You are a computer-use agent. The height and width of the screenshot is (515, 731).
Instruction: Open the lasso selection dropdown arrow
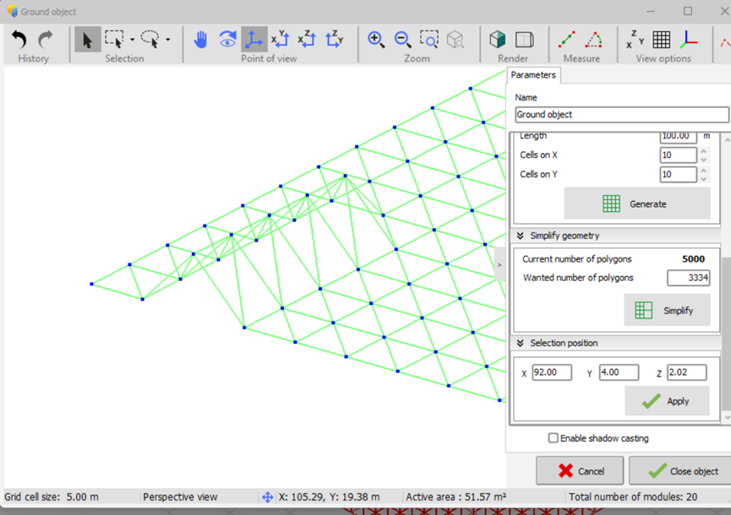click(x=168, y=40)
